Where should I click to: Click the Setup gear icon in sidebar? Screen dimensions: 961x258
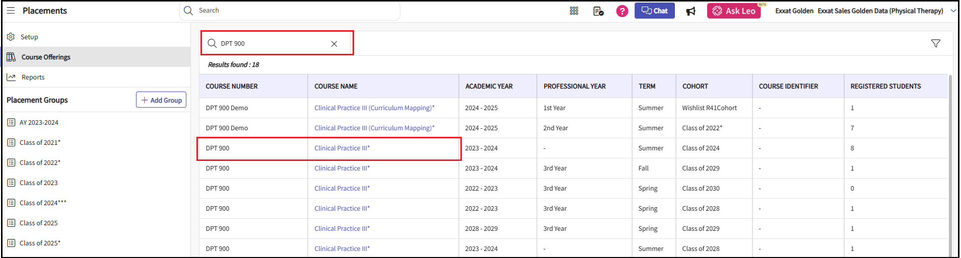click(11, 37)
